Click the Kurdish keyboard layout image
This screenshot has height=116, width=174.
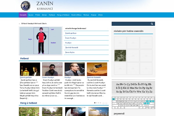coord(133,102)
